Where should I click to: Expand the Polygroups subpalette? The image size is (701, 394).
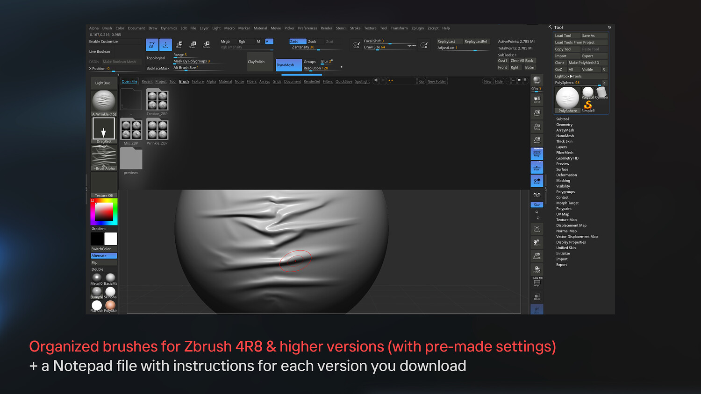(565, 192)
